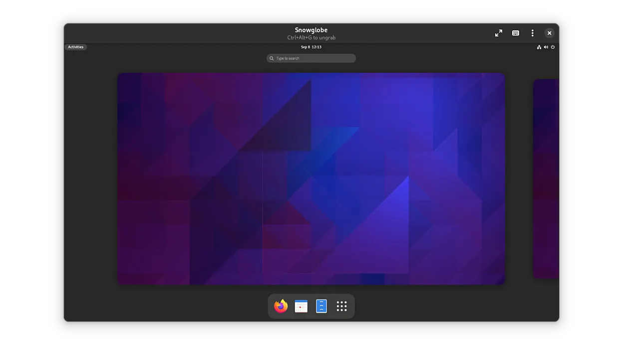The height and width of the screenshot is (350, 623).
Task: Toggle fullscreen in Snowglobe header
Action: point(499,33)
